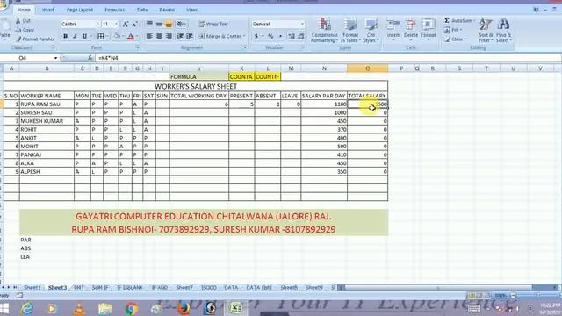Click in the formula bar showing =K4*N4
This screenshot has height=316, width=562.
[x=328, y=58]
